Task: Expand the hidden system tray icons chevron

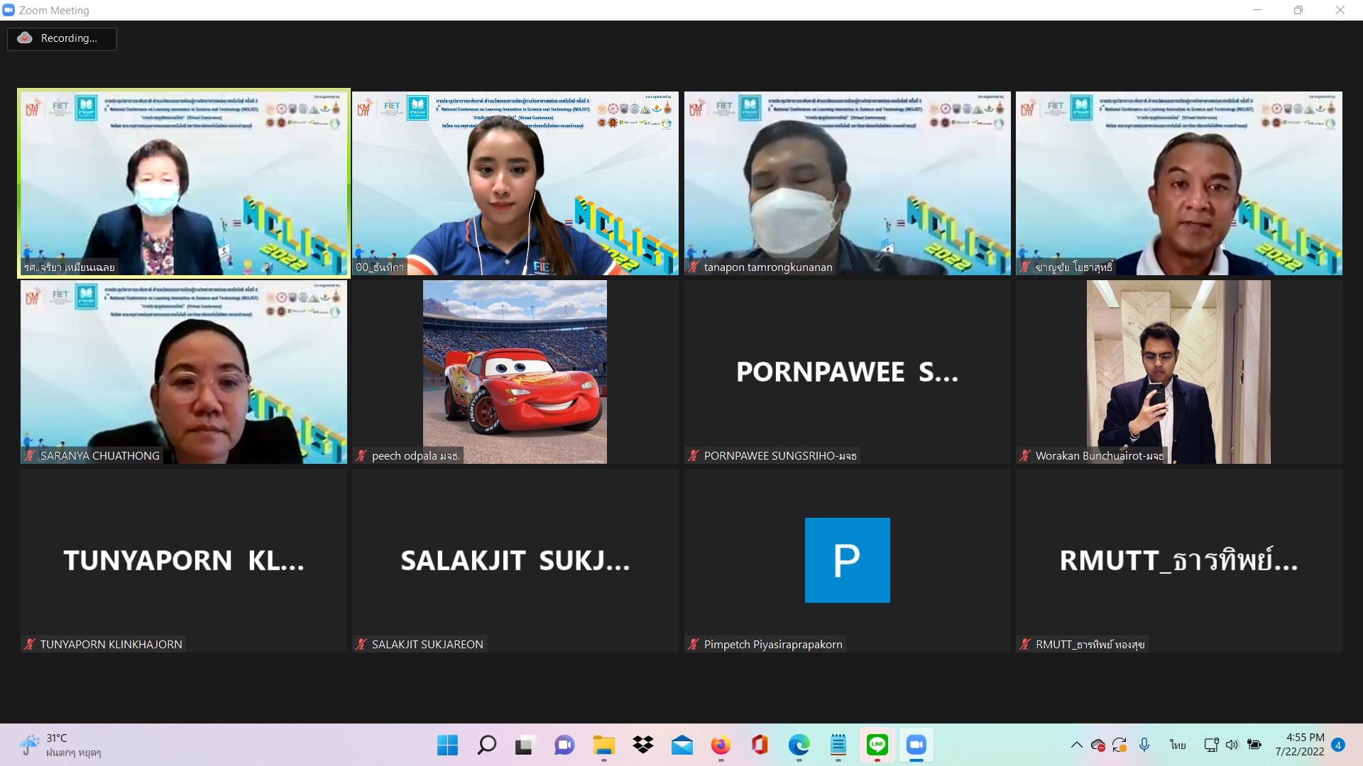Action: [x=1076, y=745]
